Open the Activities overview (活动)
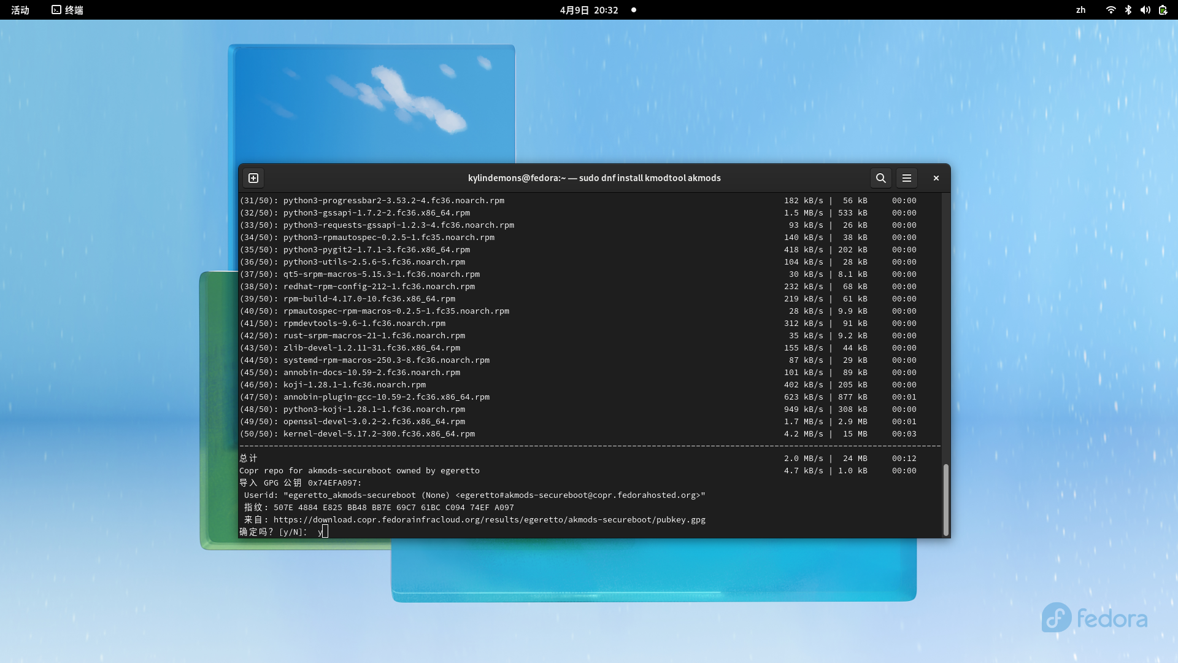Viewport: 1178px width, 663px height. [20, 10]
